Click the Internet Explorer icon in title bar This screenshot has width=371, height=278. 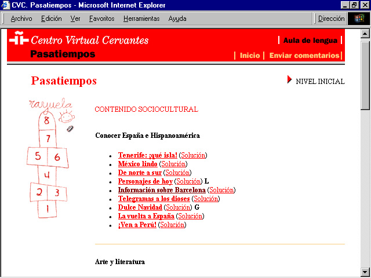(6, 5)
